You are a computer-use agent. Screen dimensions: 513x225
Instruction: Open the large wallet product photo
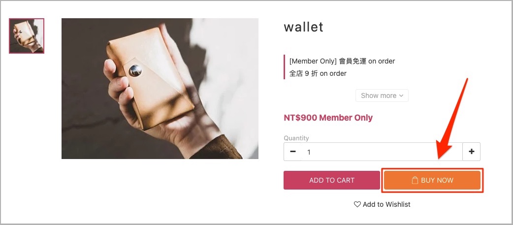(160, 89)
